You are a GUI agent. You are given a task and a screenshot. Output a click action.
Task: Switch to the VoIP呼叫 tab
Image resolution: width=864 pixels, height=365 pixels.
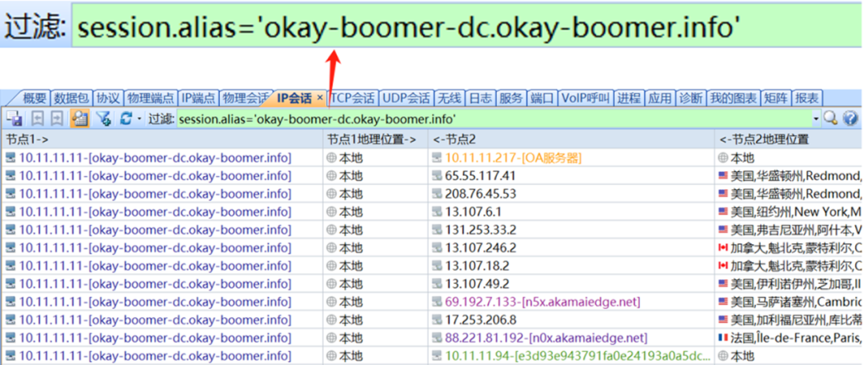point(585,98)
